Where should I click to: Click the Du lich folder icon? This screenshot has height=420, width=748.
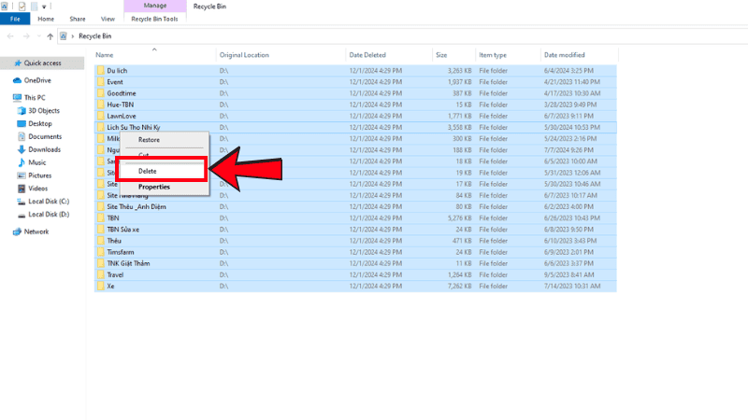click(101, 70)
